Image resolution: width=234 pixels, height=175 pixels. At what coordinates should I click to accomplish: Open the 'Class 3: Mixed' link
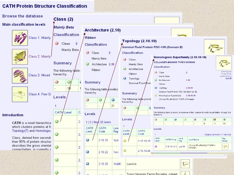(x=39, y=75)
